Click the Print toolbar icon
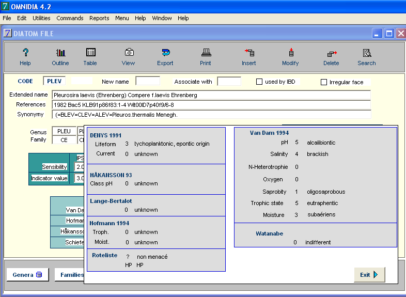406x297 pixels. click(x=206, y=53)
